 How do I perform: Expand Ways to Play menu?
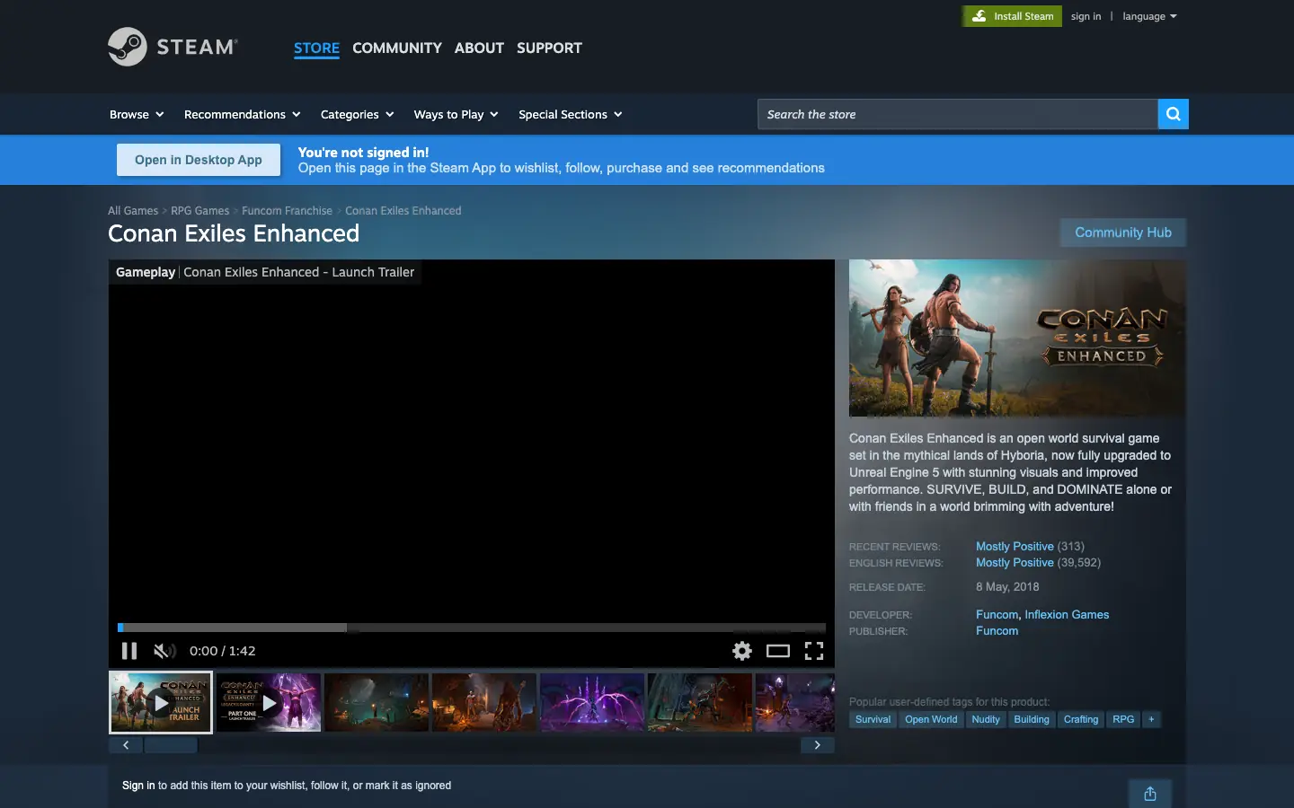[x=456, y=114]
